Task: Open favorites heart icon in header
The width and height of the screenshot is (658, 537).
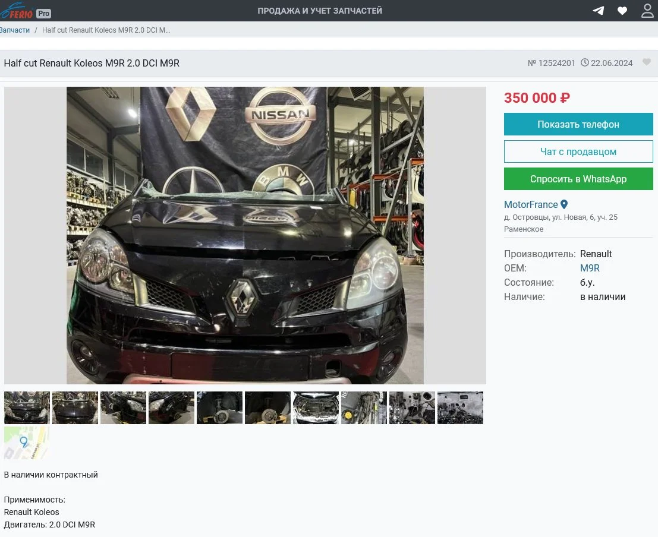Action: 622,11
